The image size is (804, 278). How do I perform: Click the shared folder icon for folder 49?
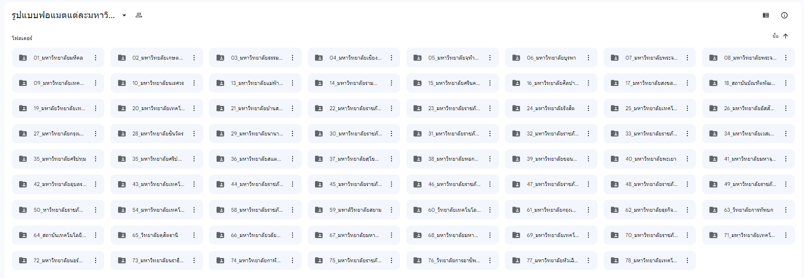click(x=713, y=184)
